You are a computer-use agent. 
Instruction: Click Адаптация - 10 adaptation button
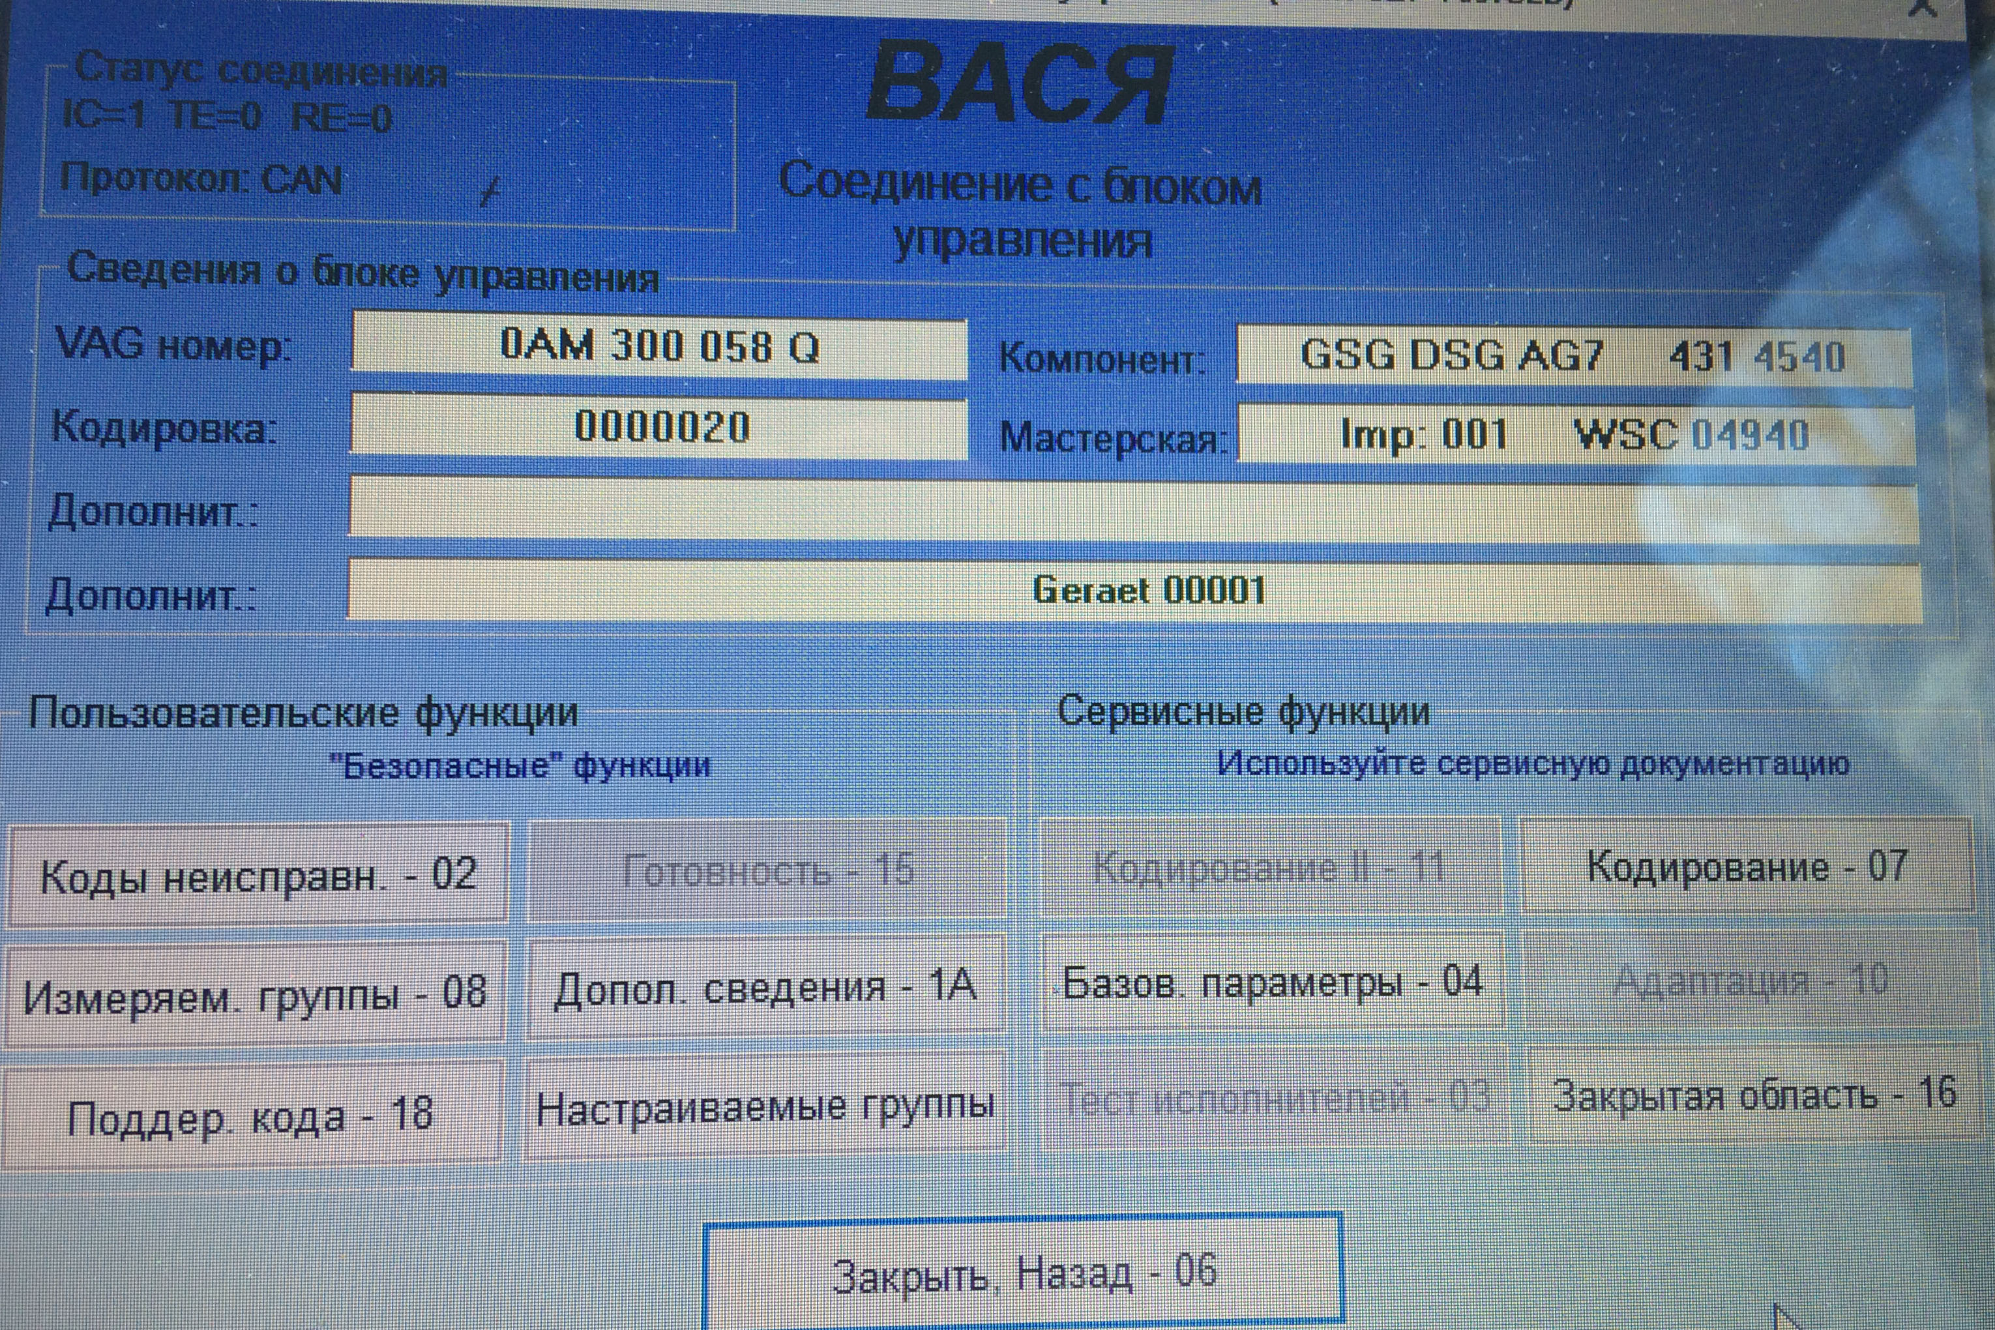pos(1751,981)
